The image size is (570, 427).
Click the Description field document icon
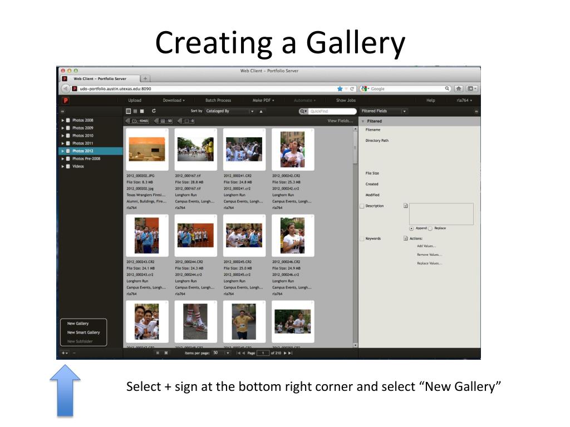(406, 206)
